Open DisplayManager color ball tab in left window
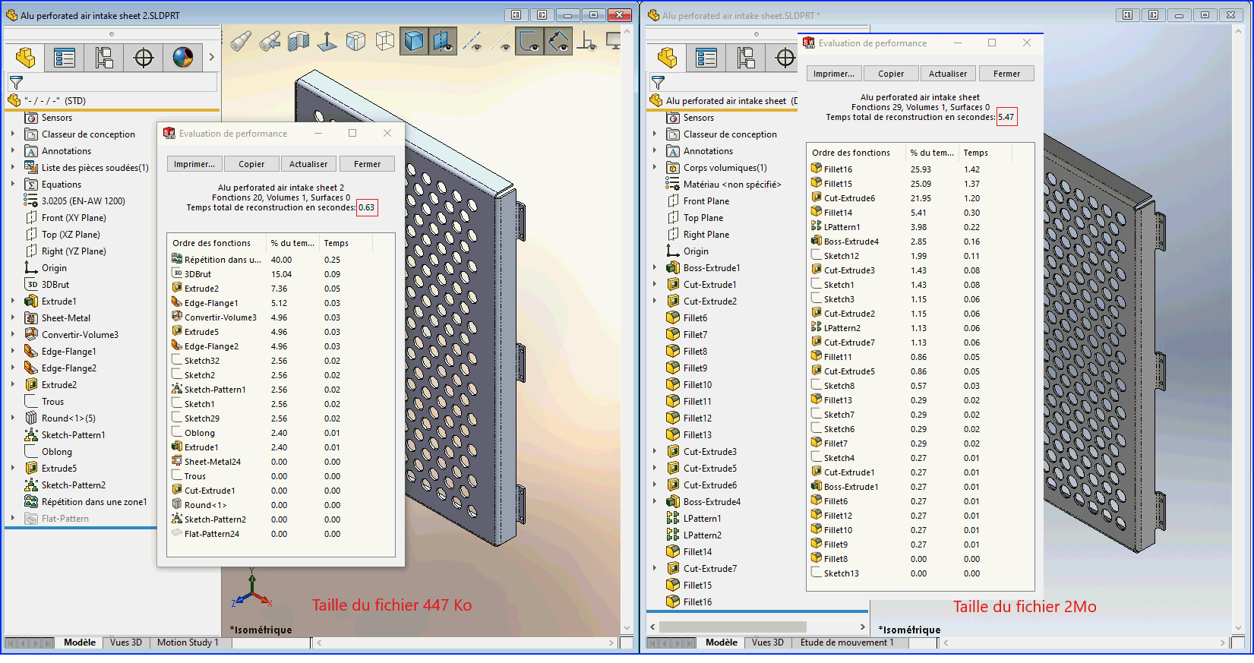 click(x=183, y=58)
